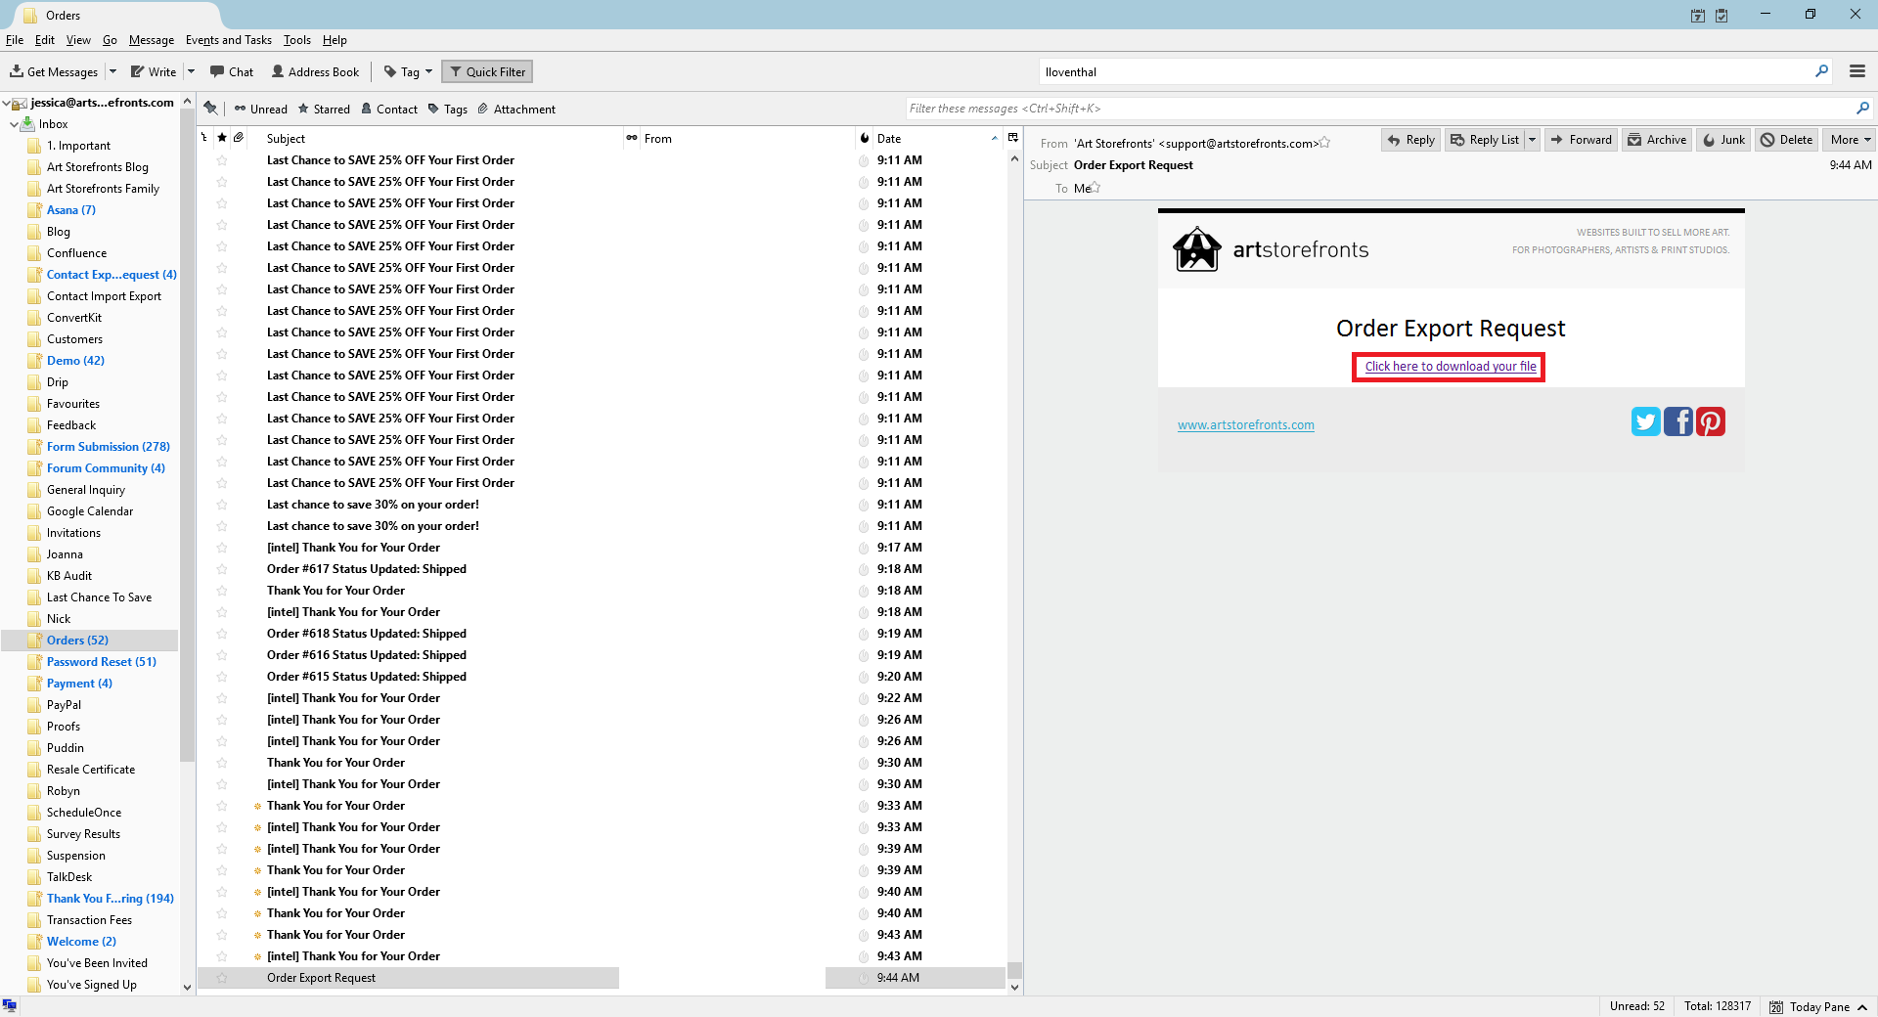1878x1017 pixels.
Task: Expand the More actions dropdown
Action: 1849,140
